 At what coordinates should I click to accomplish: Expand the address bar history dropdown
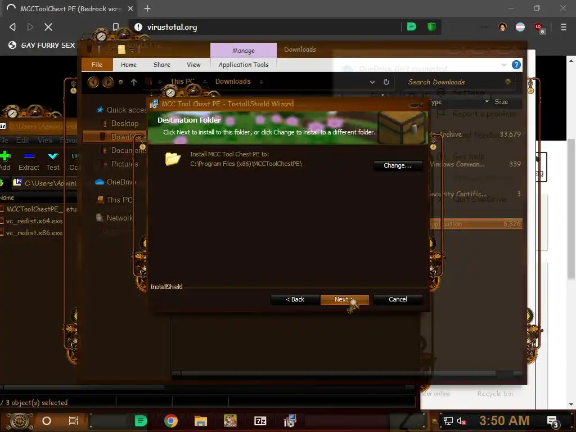click(x=372, y=82)
